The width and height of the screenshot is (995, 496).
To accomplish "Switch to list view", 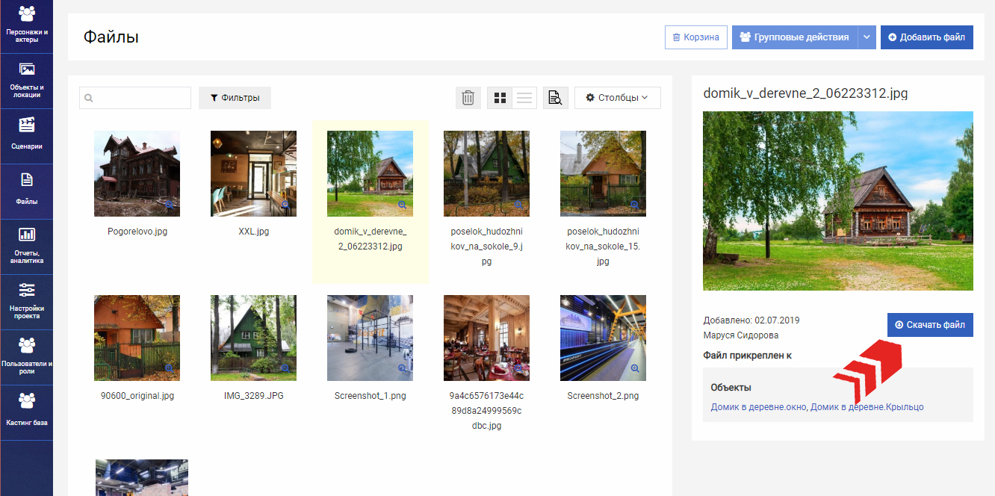I will click(x=524, y=98).
